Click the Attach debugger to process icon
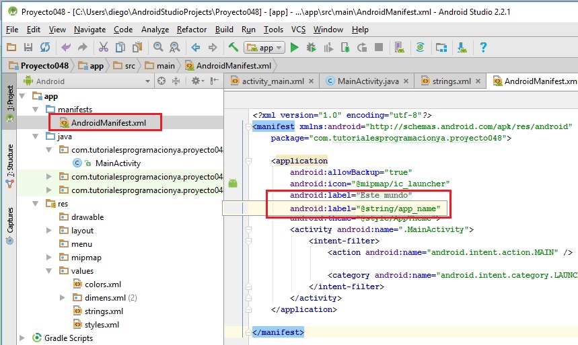 (x=345, y=48)
